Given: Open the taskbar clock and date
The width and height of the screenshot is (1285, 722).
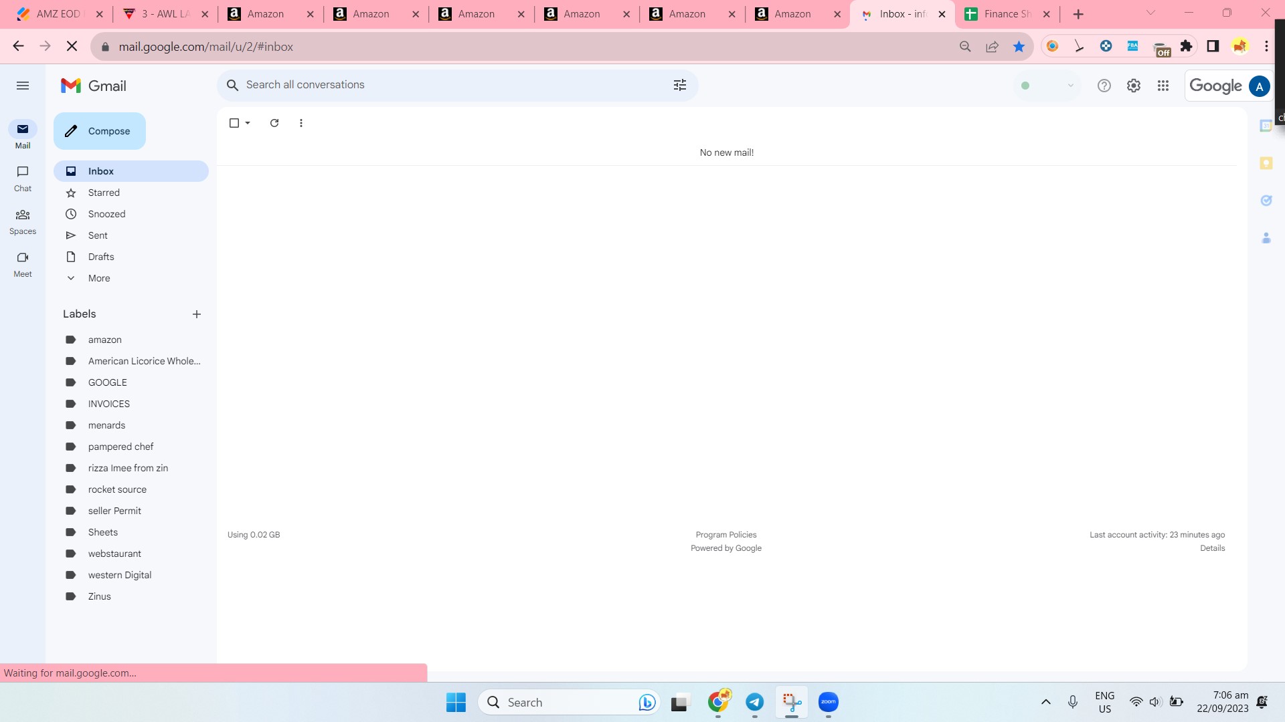Looking at the screenshot, I should point(1223,702).
